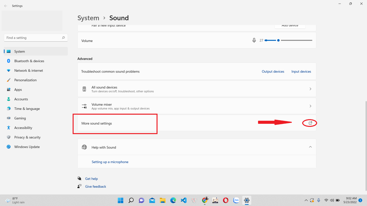Click the Get help link

point(91,179)
